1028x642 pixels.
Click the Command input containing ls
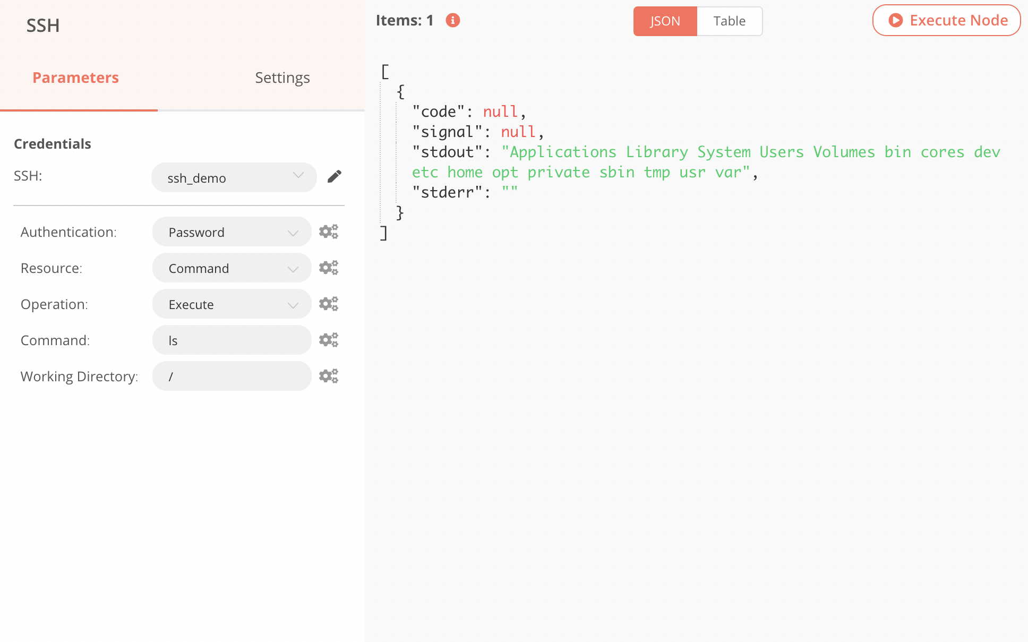coord(232,340)
